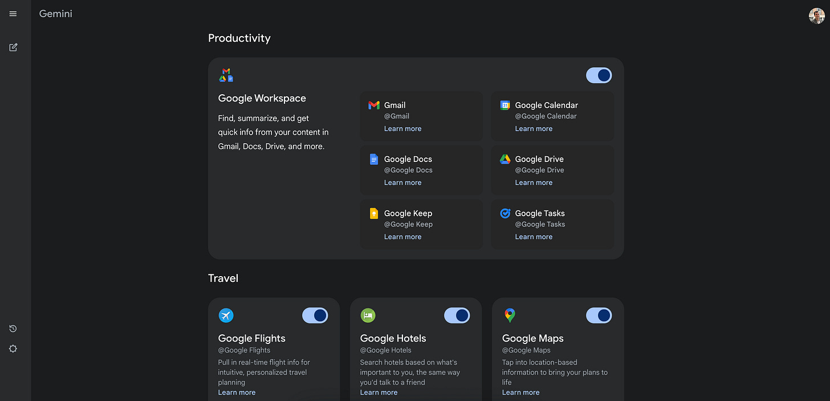Click the Google Calendar icon

pos(505,105)
